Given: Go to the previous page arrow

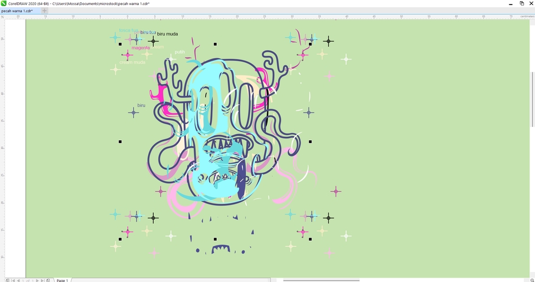Looking at the screenshot, I should point(18,280).
